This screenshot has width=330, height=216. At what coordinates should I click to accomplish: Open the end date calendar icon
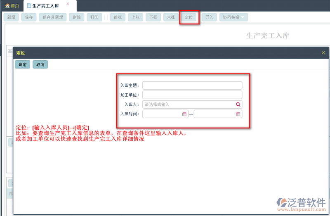[x=238, y=114]
